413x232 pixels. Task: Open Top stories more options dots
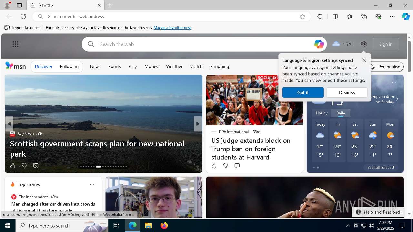pos(92,184)
